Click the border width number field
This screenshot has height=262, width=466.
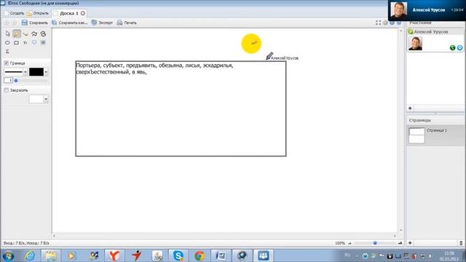click(x=8, y=81)
